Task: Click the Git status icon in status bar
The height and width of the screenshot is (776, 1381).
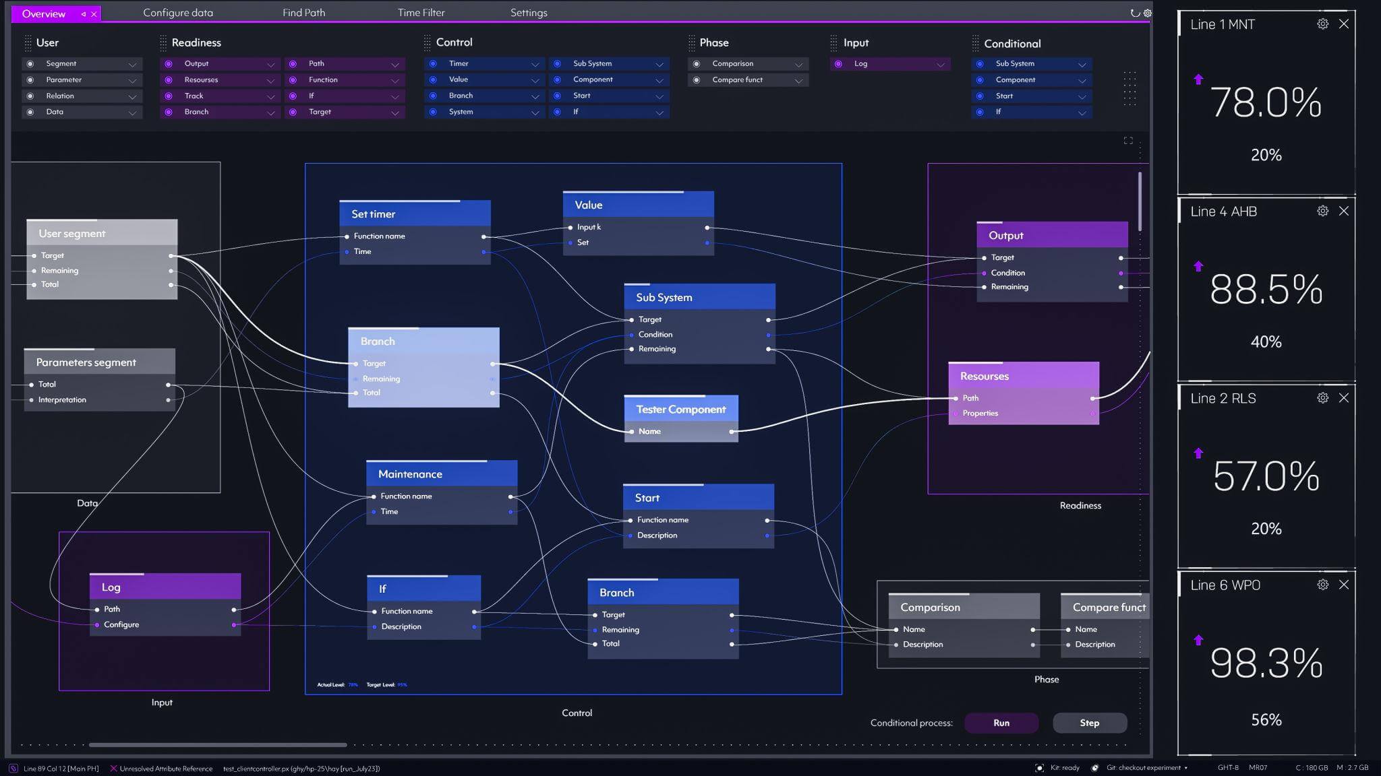Action: 1095,768
